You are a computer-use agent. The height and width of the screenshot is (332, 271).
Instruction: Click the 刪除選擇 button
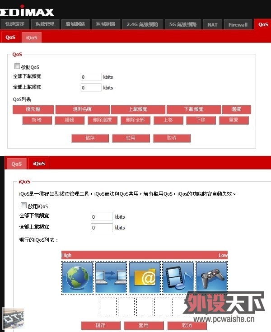click(103, 120)
